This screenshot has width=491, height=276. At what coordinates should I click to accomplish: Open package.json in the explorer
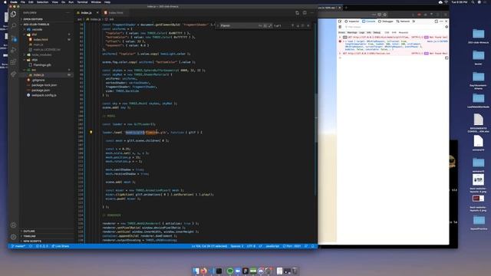tap(46, 90)
